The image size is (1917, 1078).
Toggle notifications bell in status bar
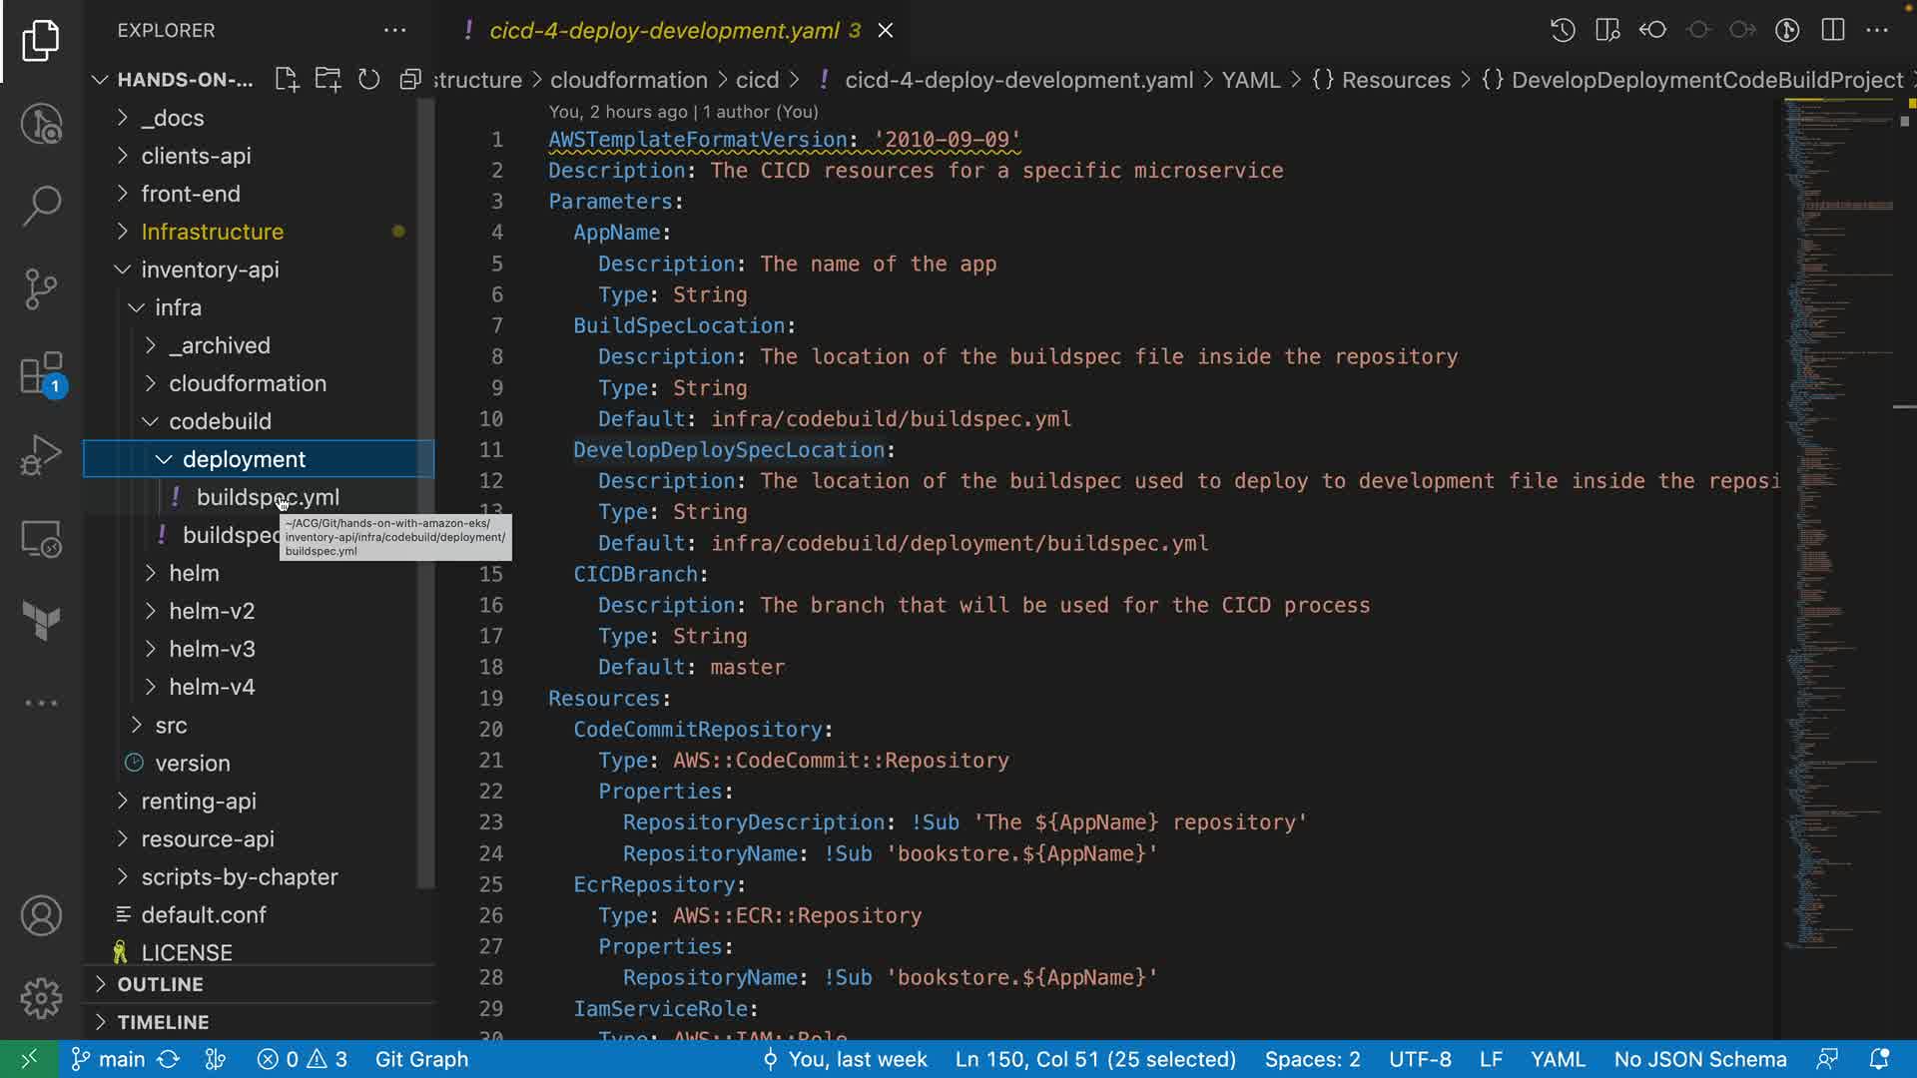coord(1879,1059)
